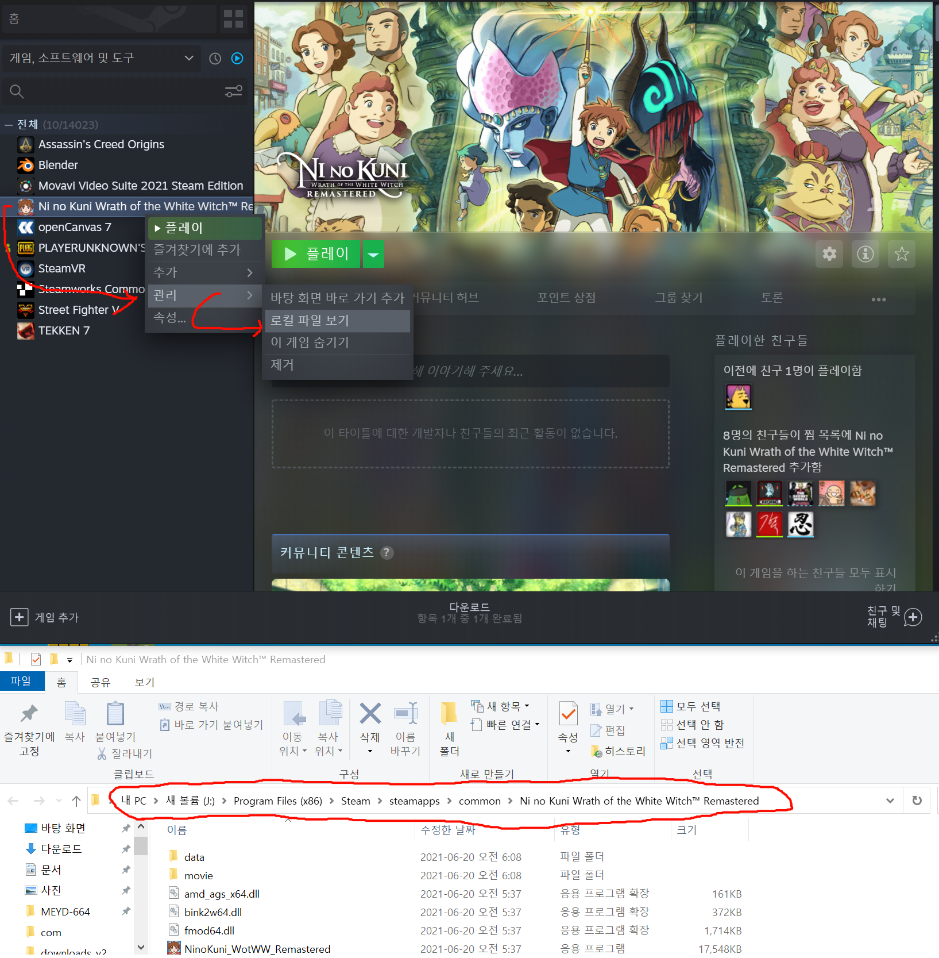
Task: Click steamapps in the address breadcrumb
Action: point(414,801)
